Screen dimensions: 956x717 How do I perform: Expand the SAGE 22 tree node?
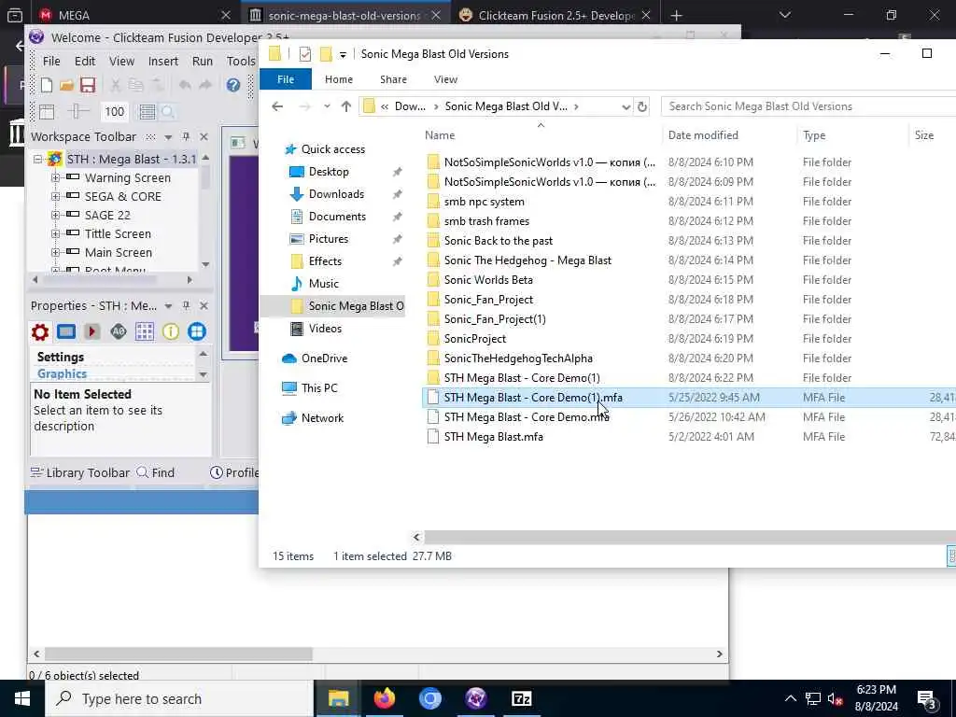point(55,216)
